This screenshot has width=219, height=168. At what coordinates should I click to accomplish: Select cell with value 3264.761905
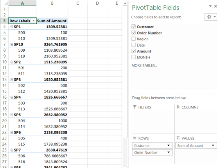(52, 44)
